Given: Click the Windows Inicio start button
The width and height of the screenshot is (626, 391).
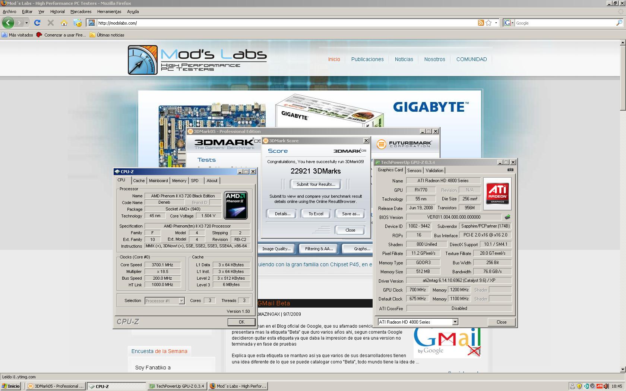Looking at the screenshot, I should pos(11,386).
